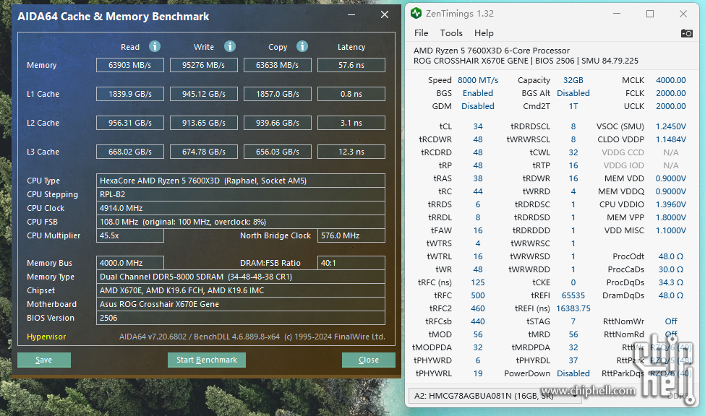Viewport: 705px width, 416px height.
Task: Click the CPU Stepping RPL-B2 field
Action: (241, 194)
